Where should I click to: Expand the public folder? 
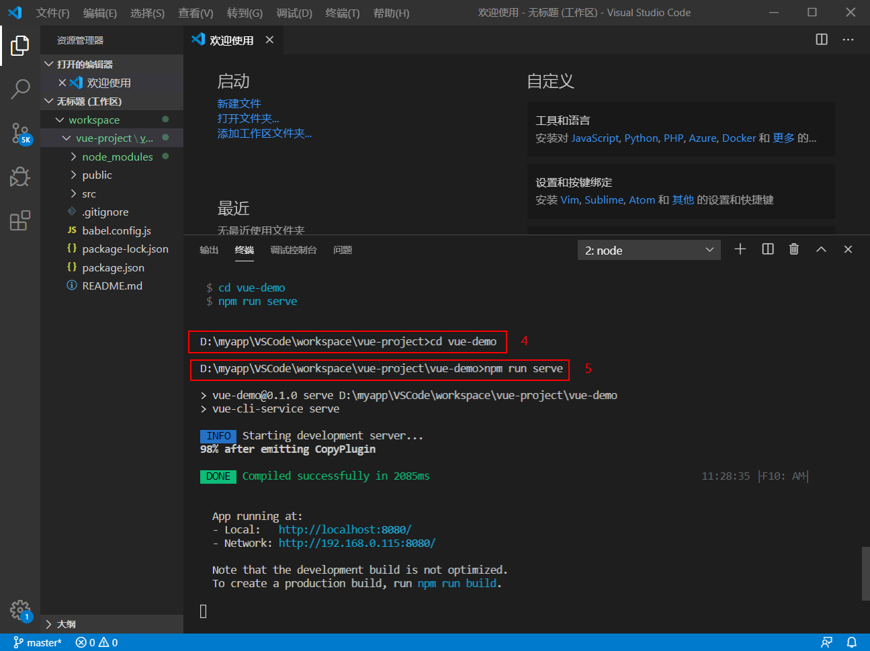tap(112, 175)
